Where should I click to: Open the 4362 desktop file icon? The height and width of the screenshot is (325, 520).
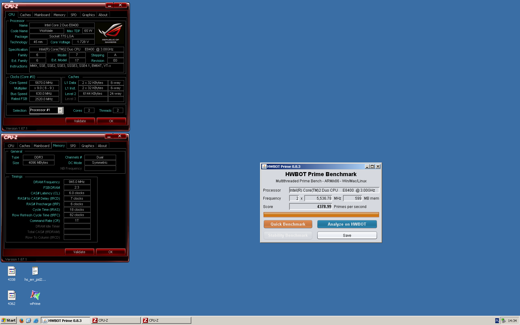pos(11,295)
